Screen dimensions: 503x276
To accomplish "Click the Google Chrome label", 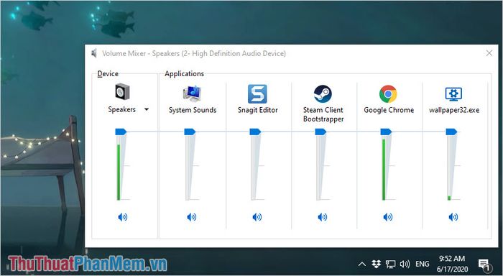I will click(x=389, y=110).
